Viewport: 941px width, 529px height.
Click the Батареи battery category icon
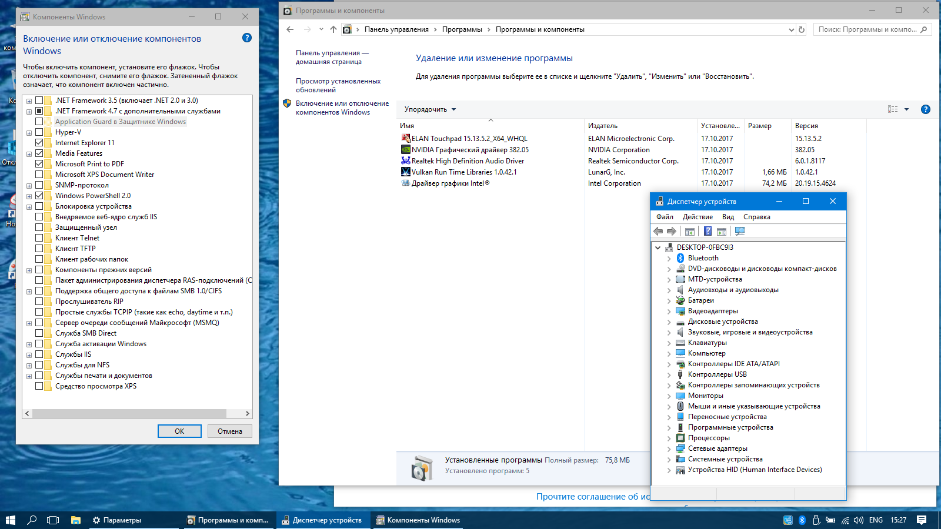680,300
